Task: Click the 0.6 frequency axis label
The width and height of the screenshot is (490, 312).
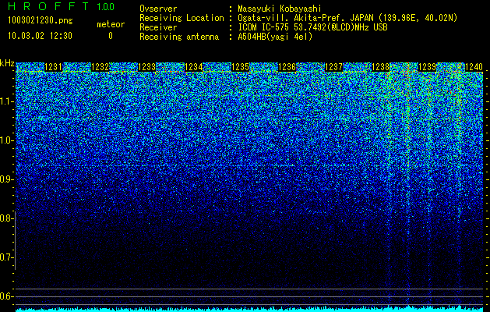Action: click(x=6, y=296)
